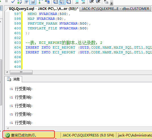Toggle the IntelliSense Enabled button
Screen dimensions: 152x139
point(33,2)
